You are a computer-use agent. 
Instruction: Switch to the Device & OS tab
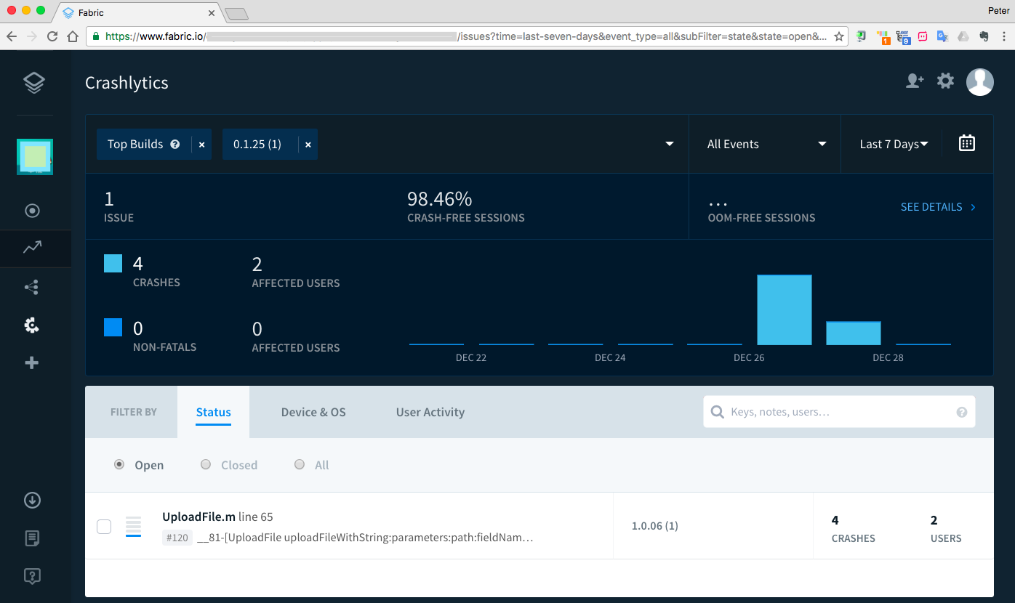[313, 412]
